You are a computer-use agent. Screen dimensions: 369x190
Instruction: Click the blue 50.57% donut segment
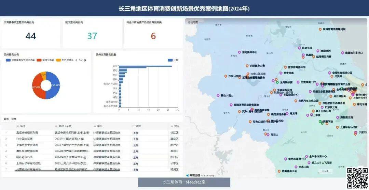click(55, 85)
